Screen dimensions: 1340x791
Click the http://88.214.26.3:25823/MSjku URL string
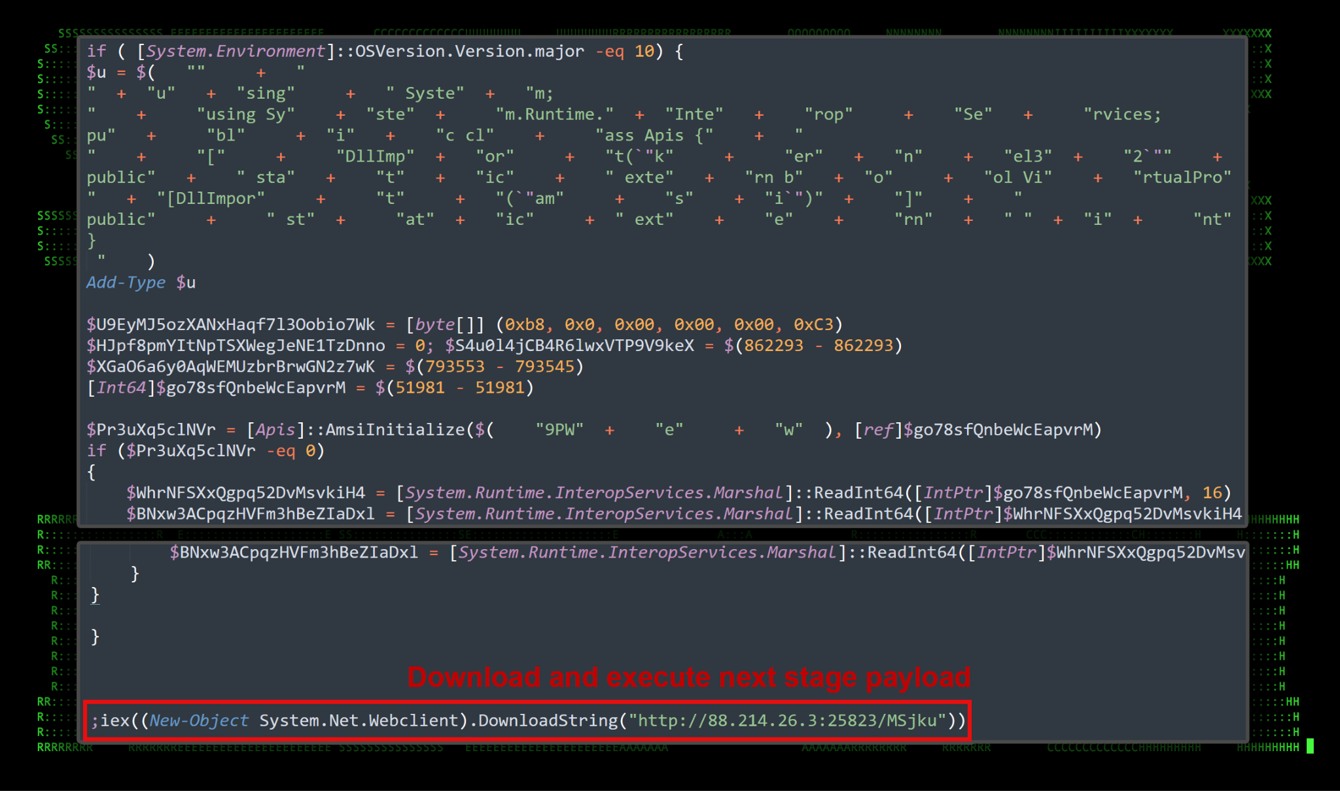(787, 720)
